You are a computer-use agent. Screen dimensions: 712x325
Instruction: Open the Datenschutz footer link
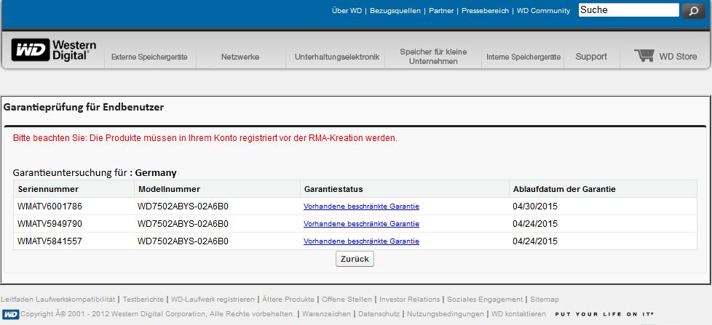379,313
